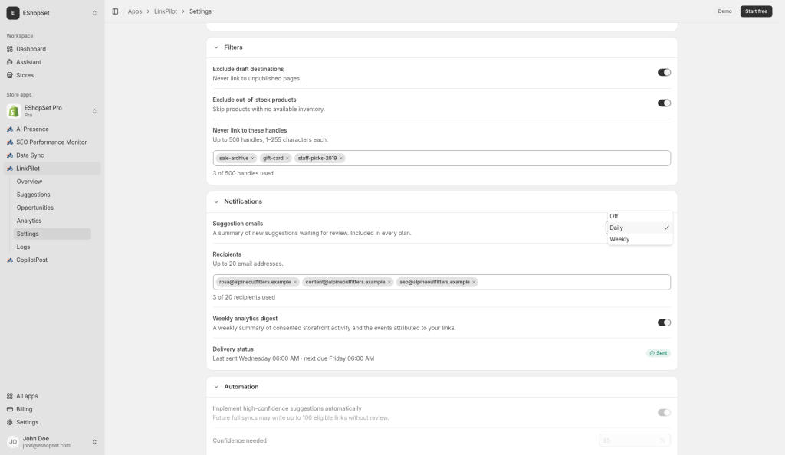Screen dimensions: 785x455
Task: Remove the sale-archive handle tag
Action: coord(253,158)
